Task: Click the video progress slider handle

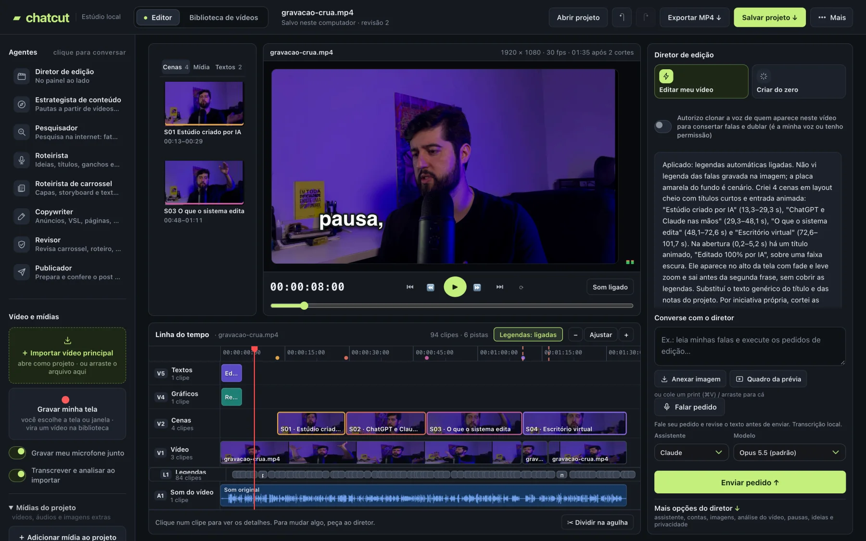Action: pyautogui.click(x=304, y=306)
